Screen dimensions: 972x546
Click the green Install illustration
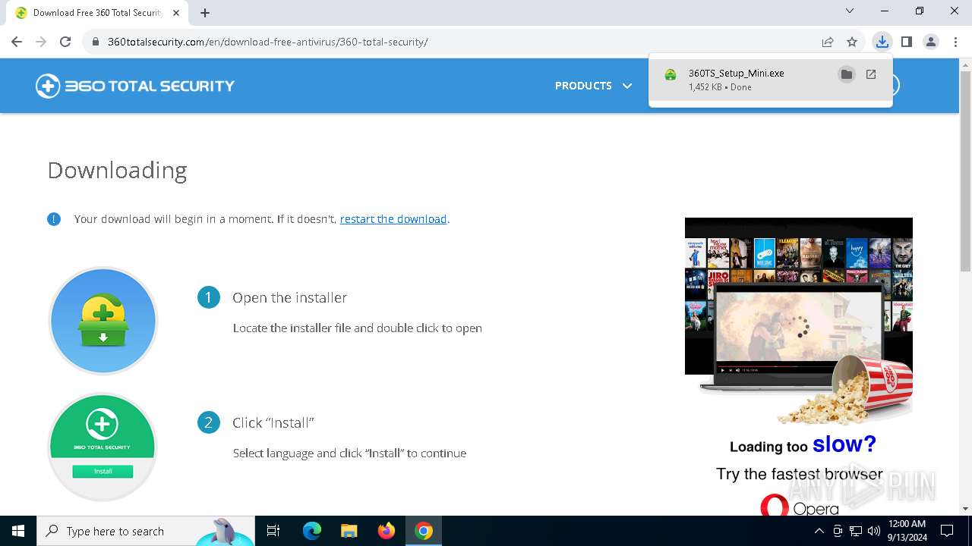coord(103,447)
